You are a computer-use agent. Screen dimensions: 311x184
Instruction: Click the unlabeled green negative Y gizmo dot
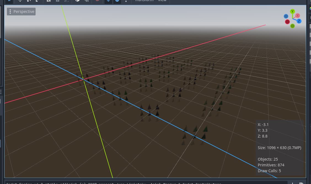(x=292, y=26)
